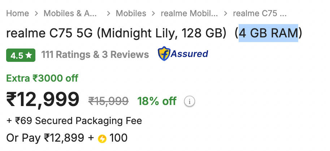Click the chevron right after Home breadcrumb
Image resolution: width=330 pixels, height=151 pixels.
(36, 14)
